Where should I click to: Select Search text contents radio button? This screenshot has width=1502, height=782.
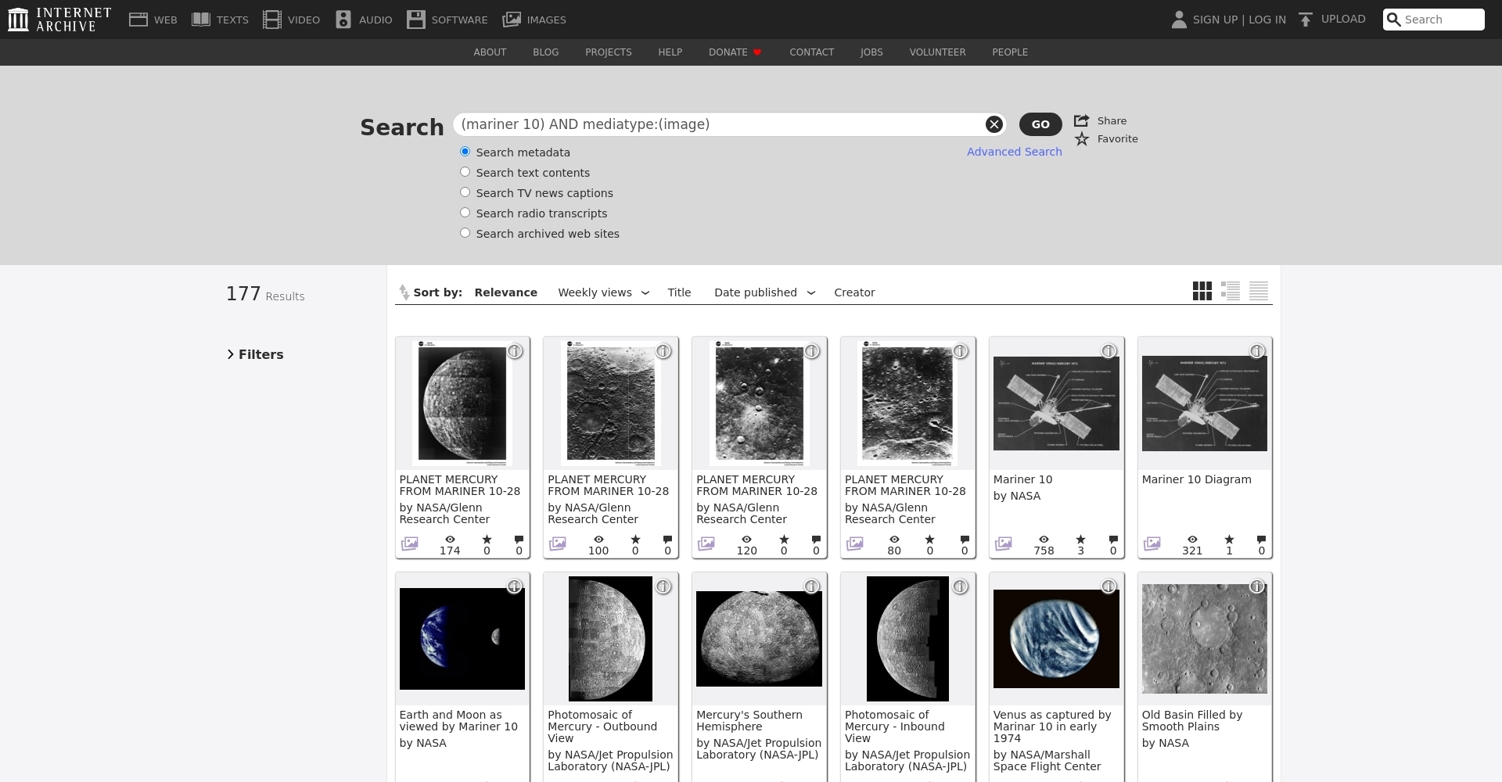pos(465,172)
